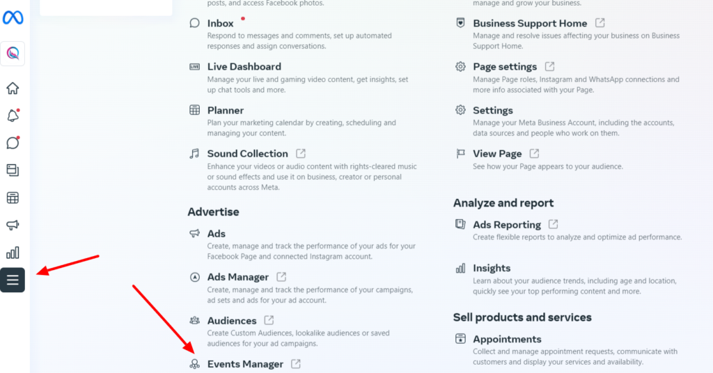Screen dimensions: 713x373
Task: Open Page settings link
Action: pyautogui.click(x=505, y=66)
